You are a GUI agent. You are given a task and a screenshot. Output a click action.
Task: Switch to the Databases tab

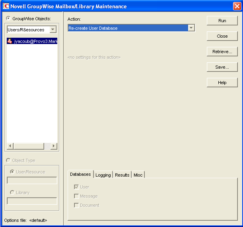pyautogui.click(x=81, y=174)
